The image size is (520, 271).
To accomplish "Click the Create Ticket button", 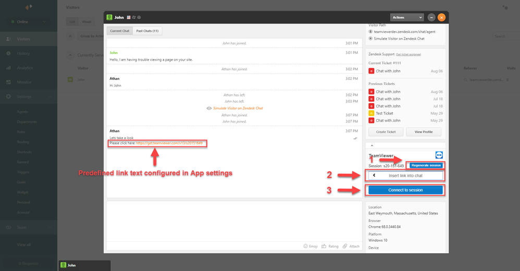I will tap(386, 132).
